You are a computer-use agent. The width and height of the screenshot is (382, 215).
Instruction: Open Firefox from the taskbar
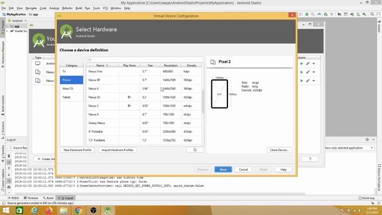[x=49, y=210]
